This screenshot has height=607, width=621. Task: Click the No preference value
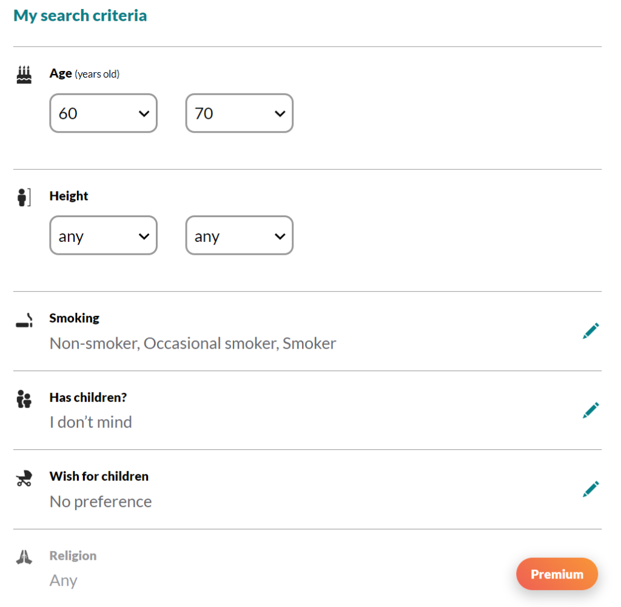(x=101, y=501)
